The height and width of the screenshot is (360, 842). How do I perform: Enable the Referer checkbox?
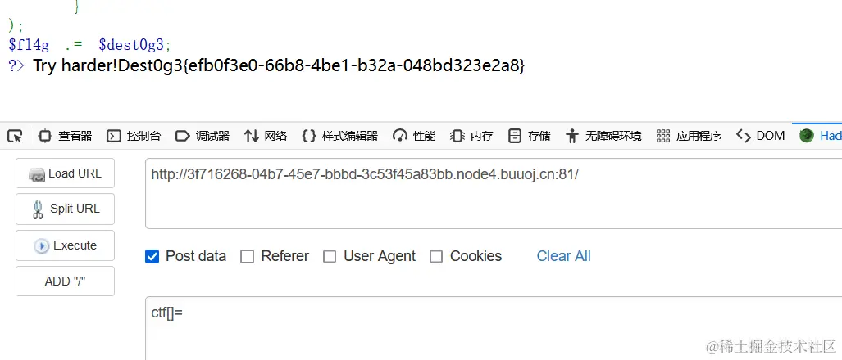pyautogui.click(x=247, y=256)
